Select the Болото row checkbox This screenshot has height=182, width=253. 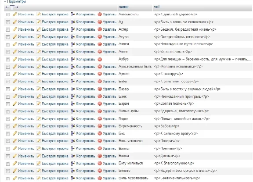[8, 171]
